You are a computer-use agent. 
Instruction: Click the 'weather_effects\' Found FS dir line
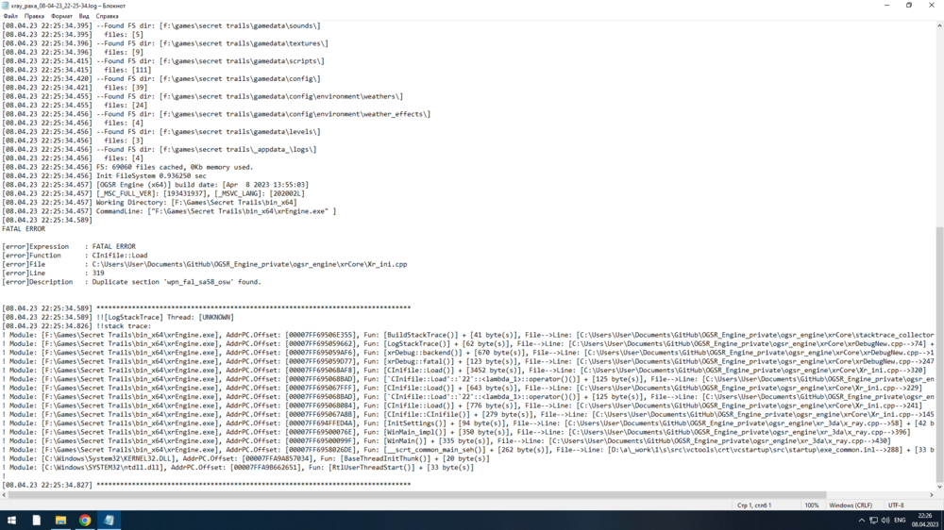pos(216,114)
